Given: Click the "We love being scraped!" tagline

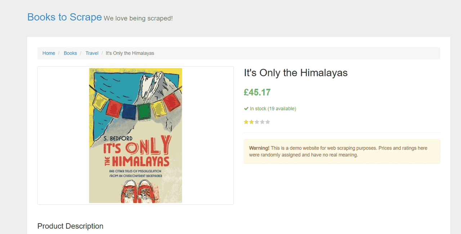Looking at the screenshot, I should click(138, 18).
